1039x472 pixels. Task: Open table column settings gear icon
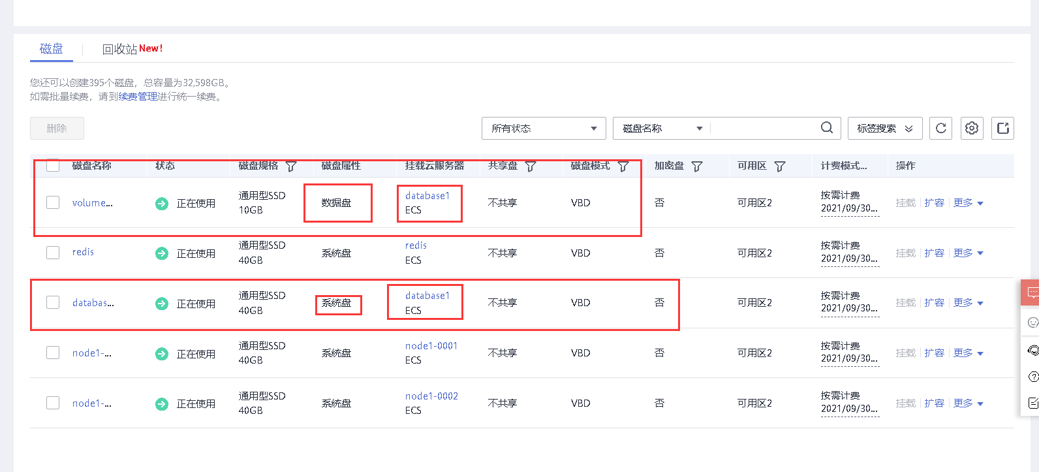pyautogui.click(x=972, y=128)
